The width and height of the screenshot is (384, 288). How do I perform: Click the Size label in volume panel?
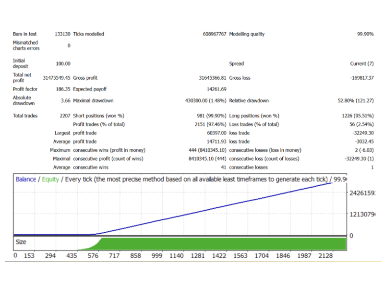pos(21,242)
